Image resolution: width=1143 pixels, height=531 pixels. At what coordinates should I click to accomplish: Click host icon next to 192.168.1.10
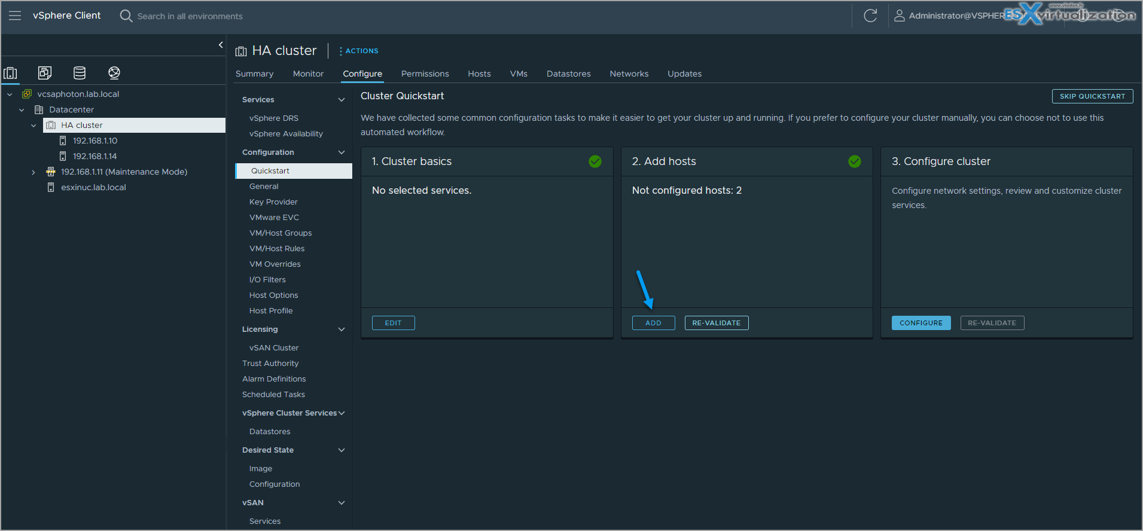click(x=63, y=141)
